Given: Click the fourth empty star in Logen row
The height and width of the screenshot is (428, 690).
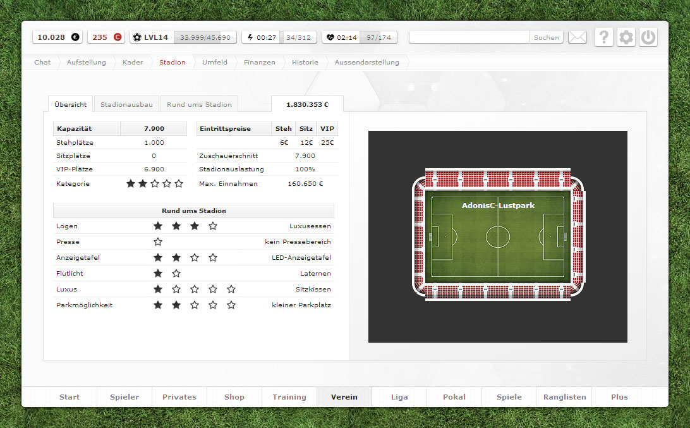Looking at the screenshot, I should pyautogui.click(x=213, y=226).
